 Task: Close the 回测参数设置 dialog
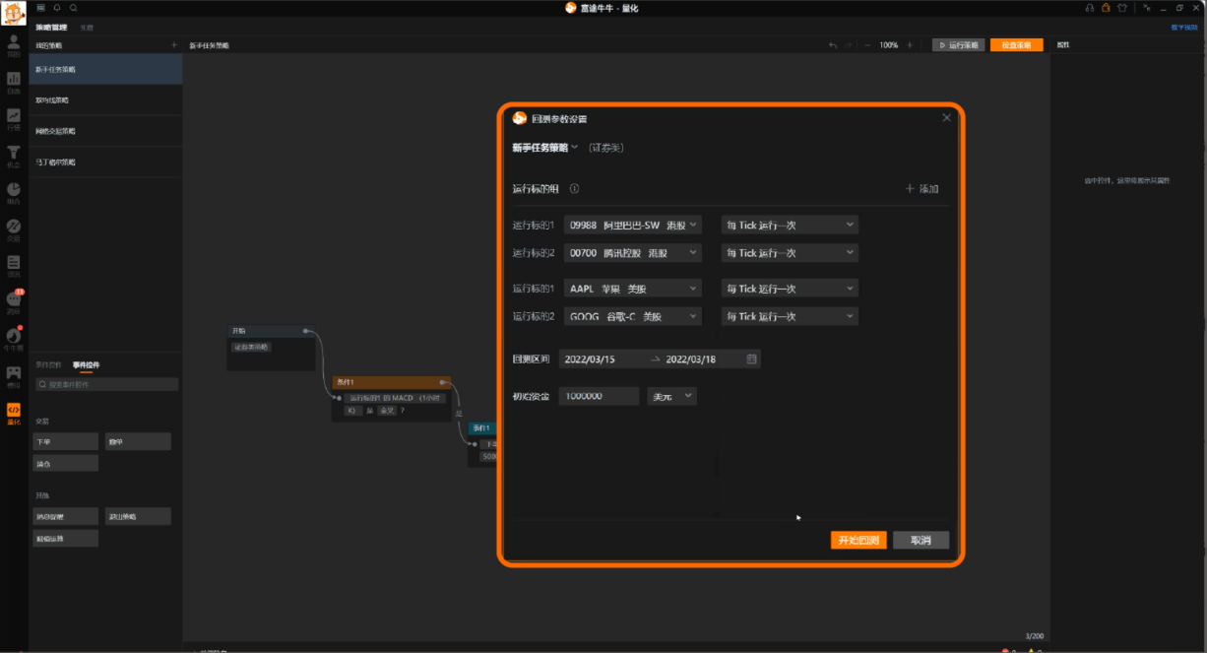click(x=947, y=117)
